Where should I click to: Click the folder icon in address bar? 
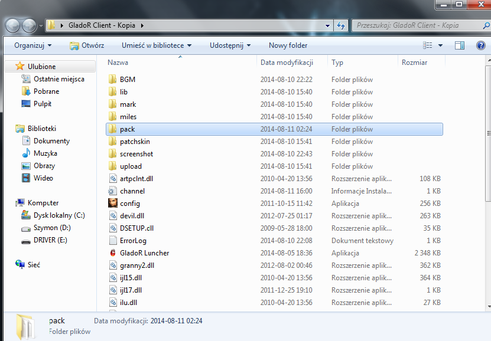[51, 25]
